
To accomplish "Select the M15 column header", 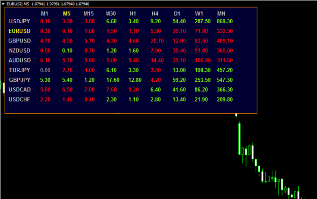I will pos(89,14).
